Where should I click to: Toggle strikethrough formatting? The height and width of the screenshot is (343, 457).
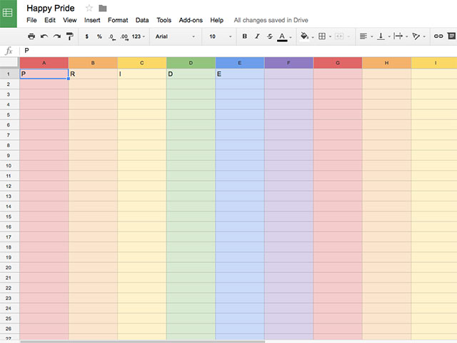(269, 36)
